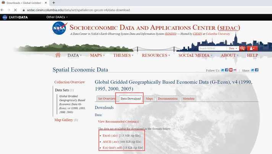Screen dimensions: 272x154
Task: Download the Esri Grid (.adf) zip file
Action: coord(112,148)
